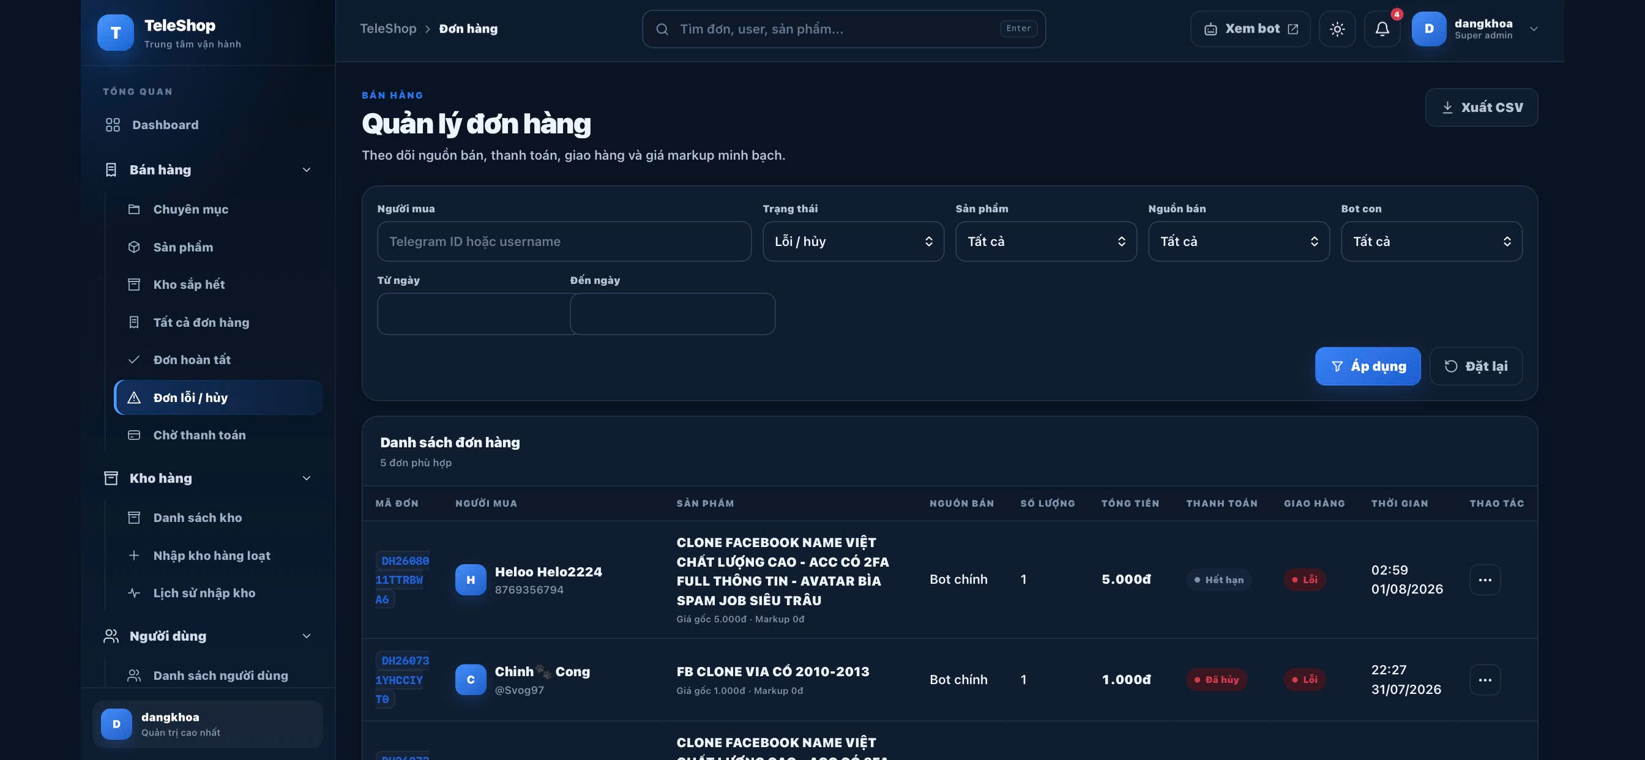Open actions menu for 22:27 31/07/2026 order
Image resolution: width=1645 pixels, height=760 pixels.
(1485, 679)
